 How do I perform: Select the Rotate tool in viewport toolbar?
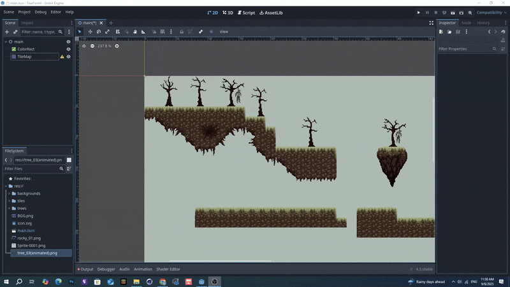[99, 31]
